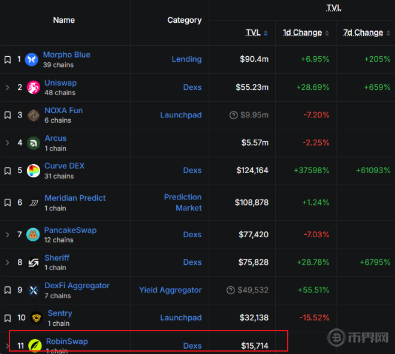Open the Yield Aggregator category link

170,290
